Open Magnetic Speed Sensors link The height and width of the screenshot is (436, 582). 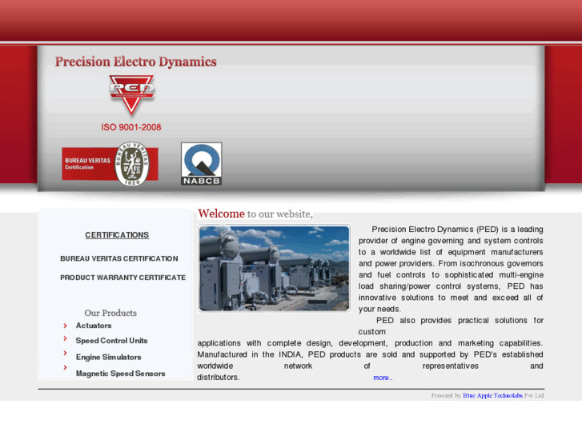pos(120,374)
